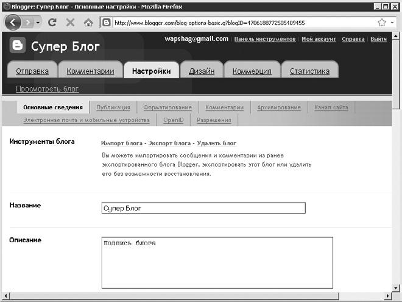The image size is (402, 302).
Task: Open the Публикация settings sub-tab
Action: [x=113, y=107]
